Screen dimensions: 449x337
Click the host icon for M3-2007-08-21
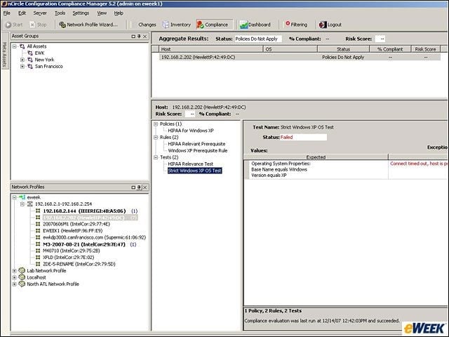tap(38, 244)
